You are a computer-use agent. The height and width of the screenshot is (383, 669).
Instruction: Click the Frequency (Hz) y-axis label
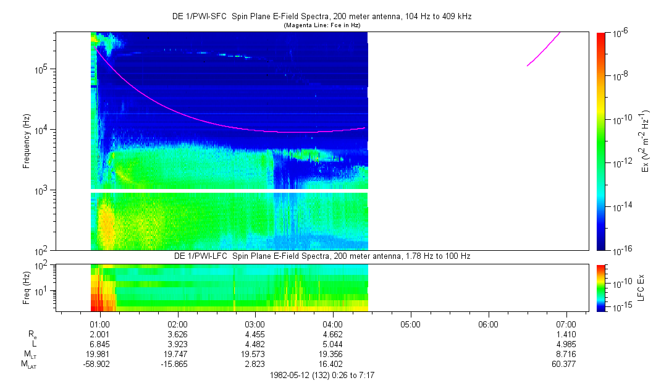[27, 141]
